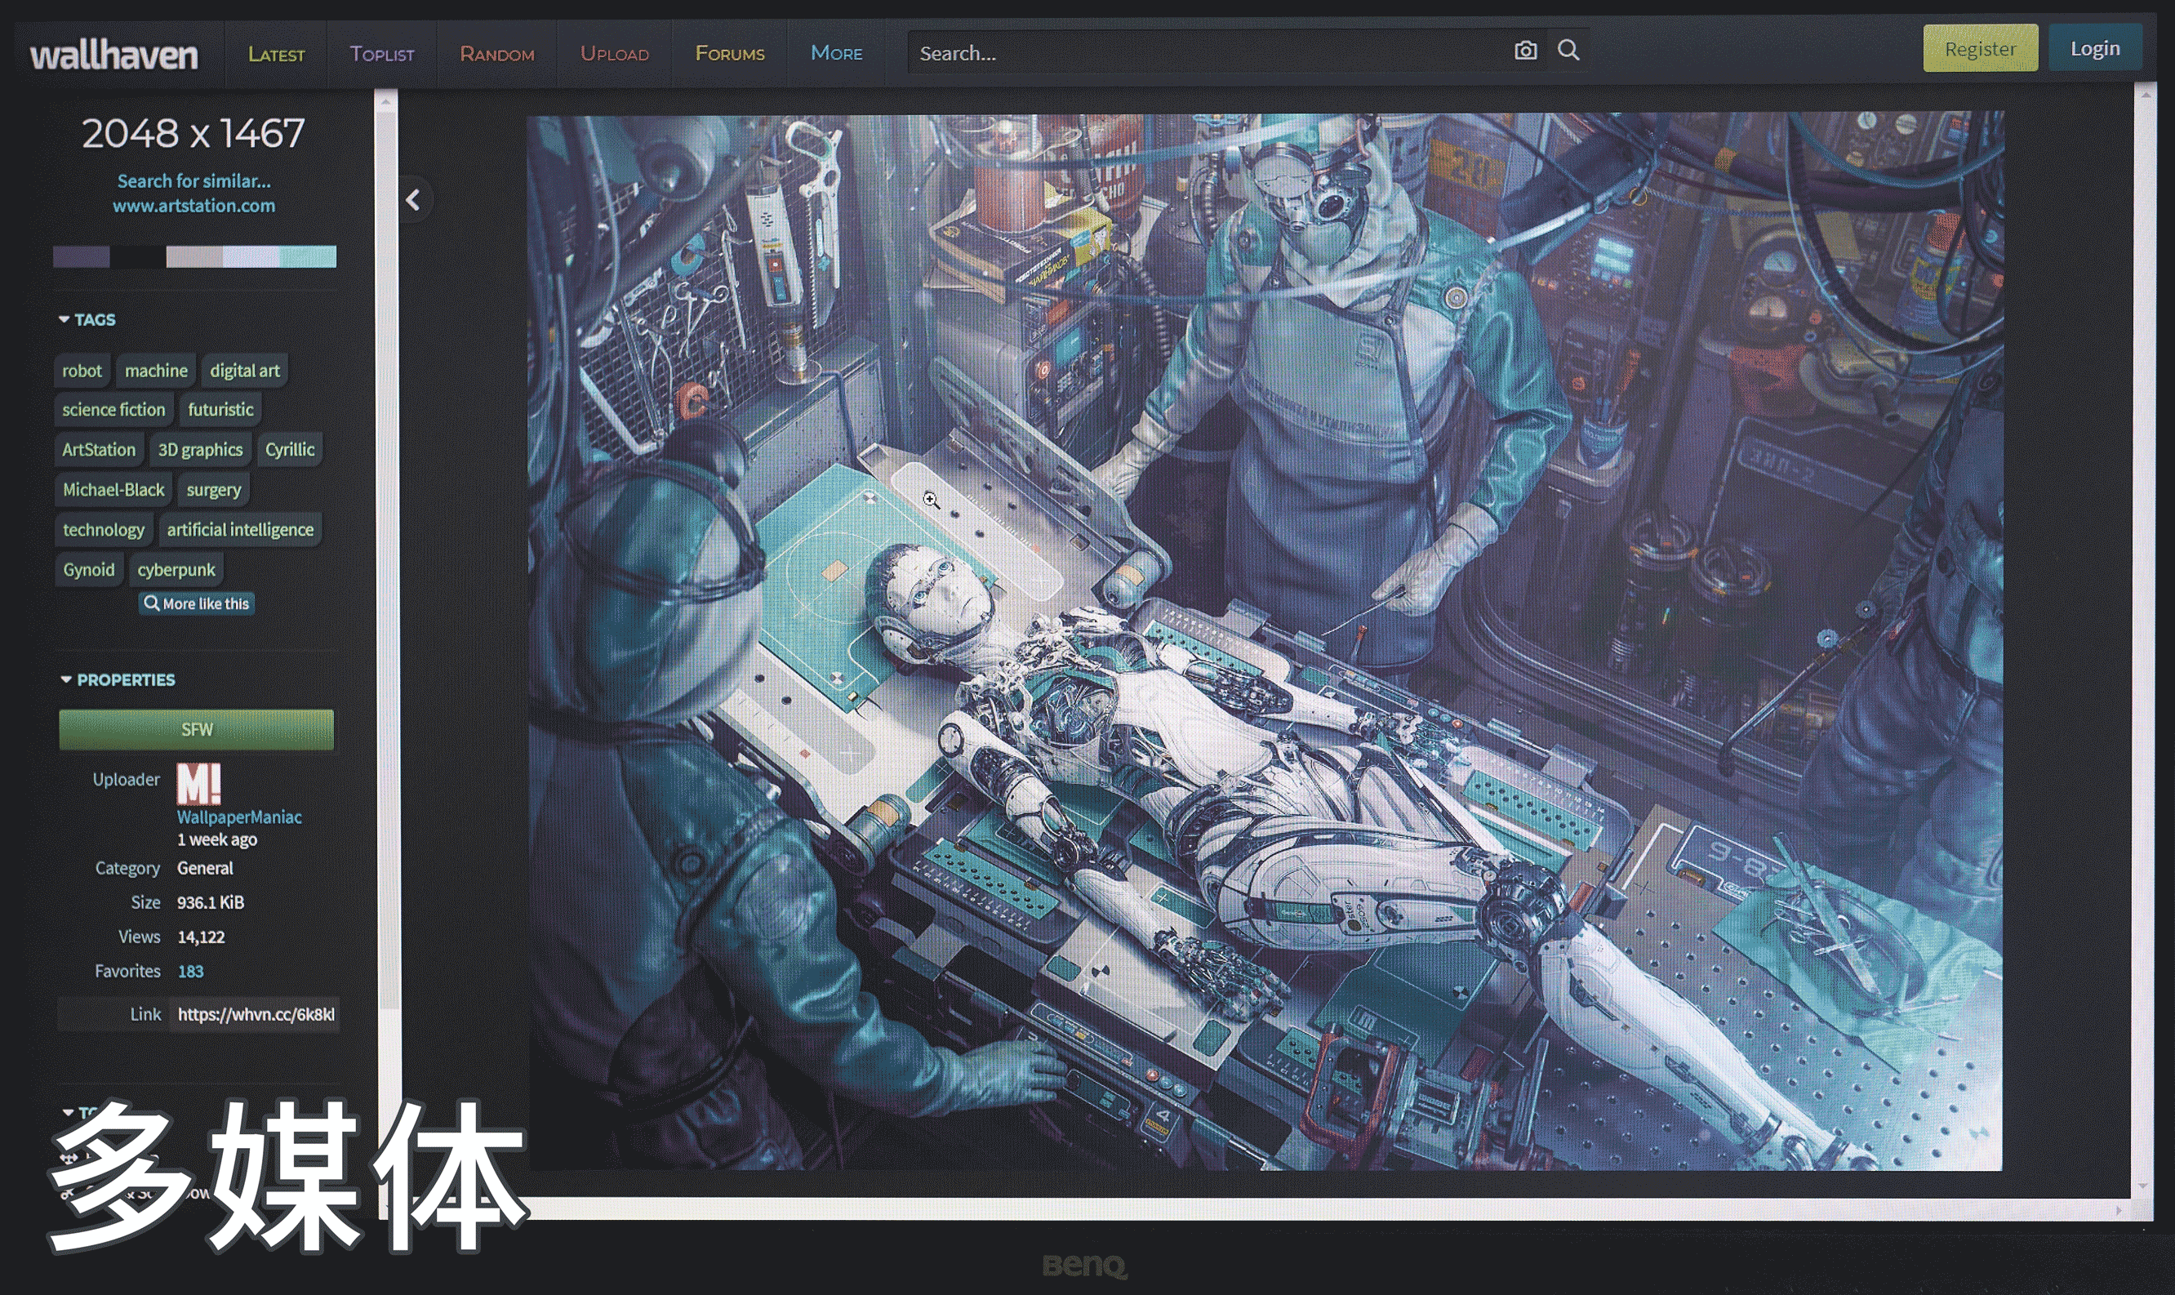The height and width of the screenshot is (1295, 2175).
Task: Click the wallhaven logo
Action: 114,55
